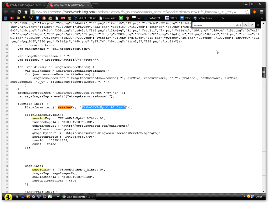Click the 'function init()' line
The image size is (269, 203).
click(x=33, y=104)
